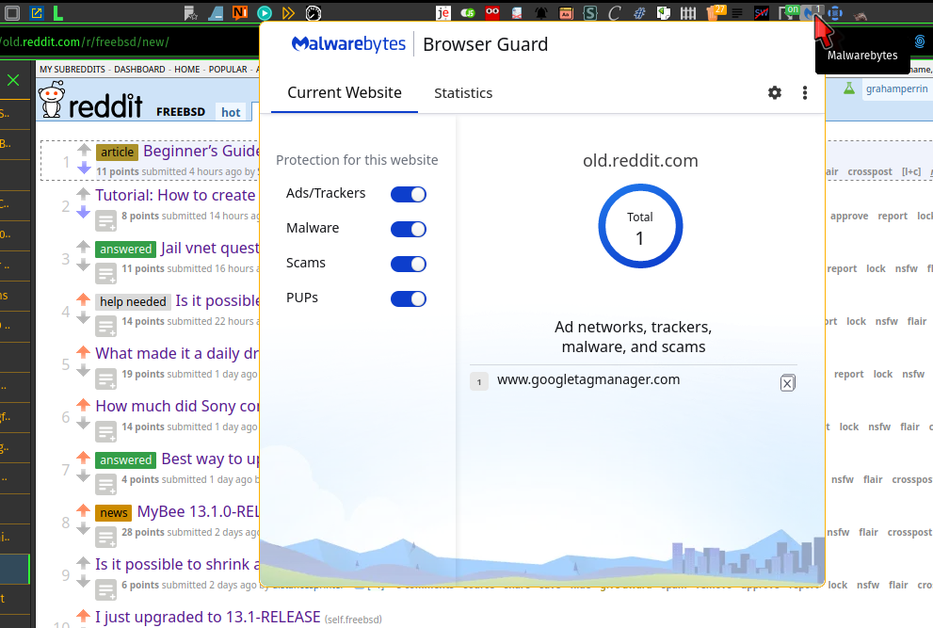Expand text preview of Jail vnet post
The height and width of the screenshot is (628, 933).
(x=106, y=274)
